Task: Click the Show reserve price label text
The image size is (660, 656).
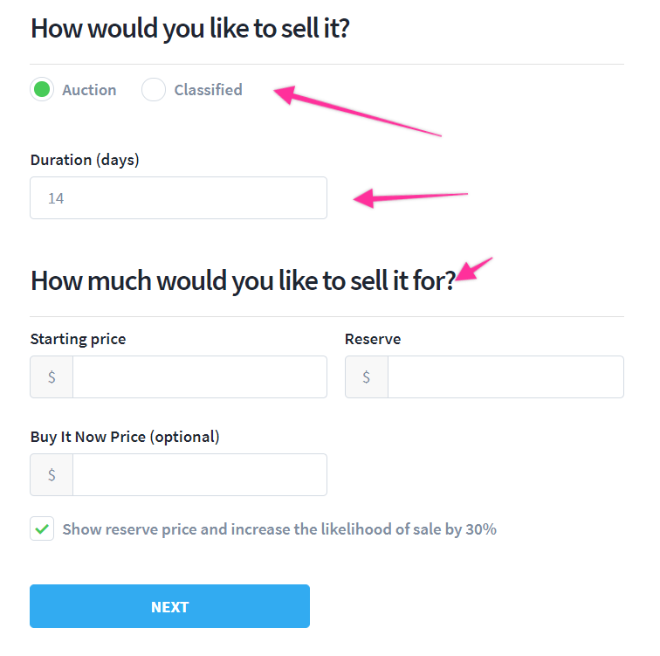Action: [x=279, y=529]
